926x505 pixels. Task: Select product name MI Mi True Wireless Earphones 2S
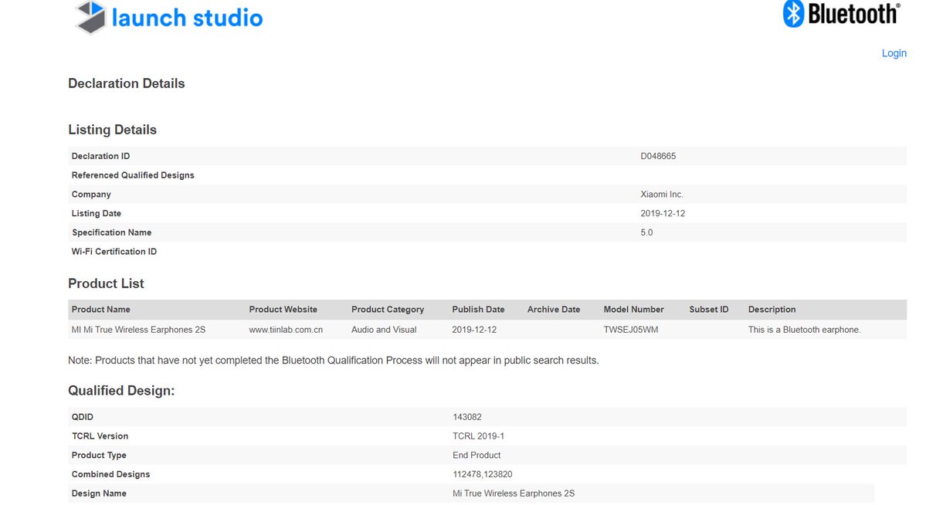click(x=138, y=330)
